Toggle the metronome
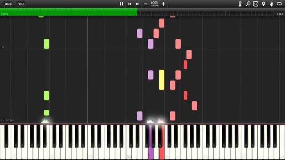285x160 pixels. pyautogui.click(x=240, y=4)
